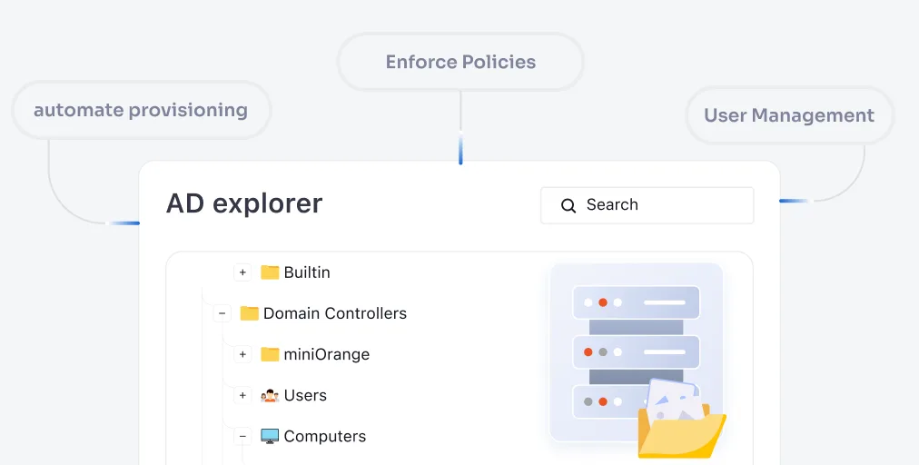The width and height of the screenshot is (919, 465).
Task: Collapse the Computers node with minus
Action: tap(242, 436)
